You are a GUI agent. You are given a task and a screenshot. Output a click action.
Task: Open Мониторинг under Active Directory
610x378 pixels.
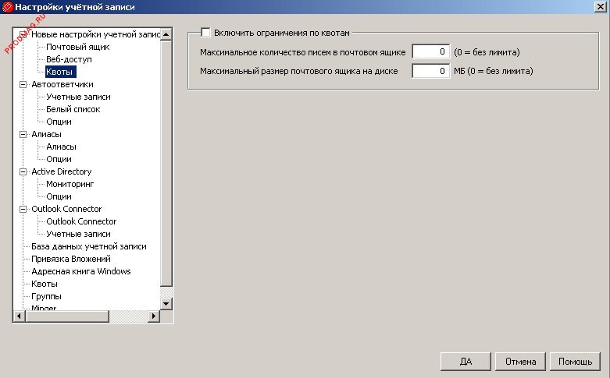click(x=70, y=184)
